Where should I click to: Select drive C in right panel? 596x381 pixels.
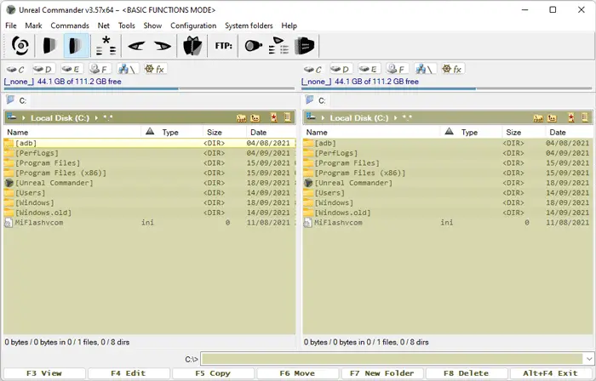(x=312, y=69)
